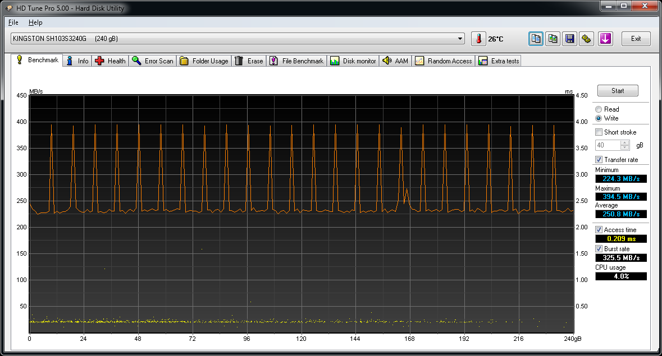
Task: Select the Write radio button
Action: 599,118
